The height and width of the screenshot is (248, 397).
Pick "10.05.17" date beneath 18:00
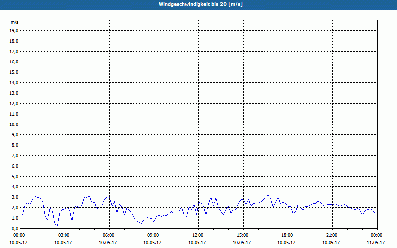[286, 243]
